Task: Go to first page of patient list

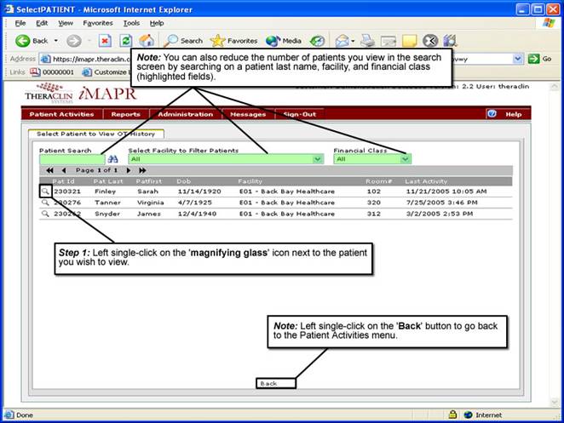Action: 50,170
